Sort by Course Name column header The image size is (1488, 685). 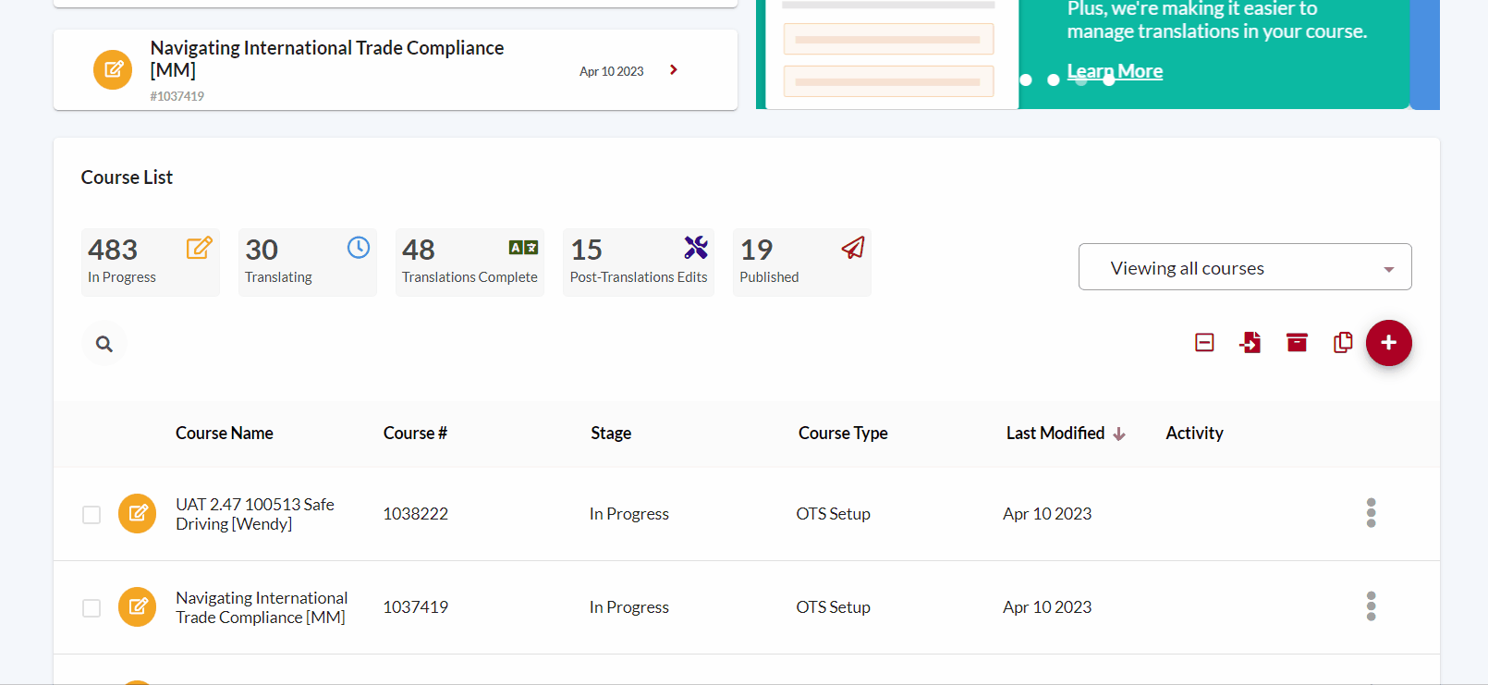click(225, 434)
